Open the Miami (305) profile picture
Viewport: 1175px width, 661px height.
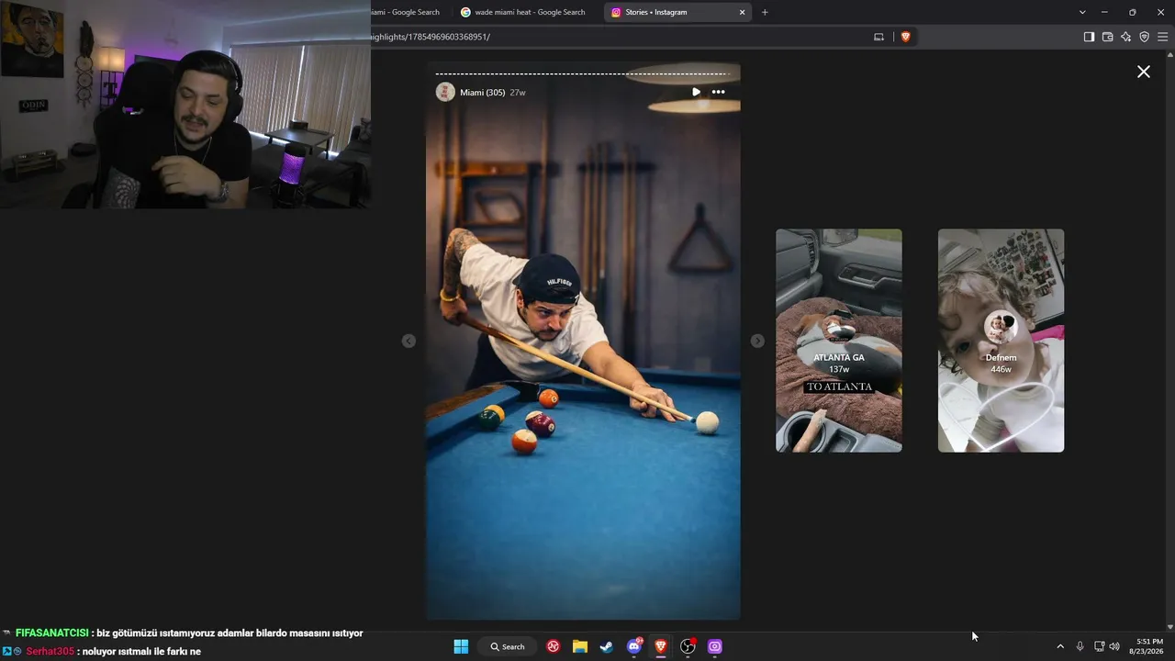click(445, 92)
